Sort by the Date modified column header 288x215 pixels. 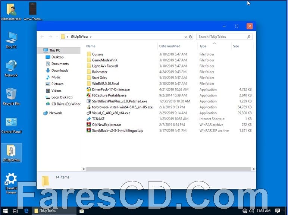tap(170, 46)
